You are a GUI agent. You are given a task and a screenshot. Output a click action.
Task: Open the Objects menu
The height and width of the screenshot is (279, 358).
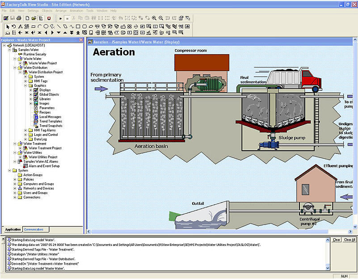[47, 10]
